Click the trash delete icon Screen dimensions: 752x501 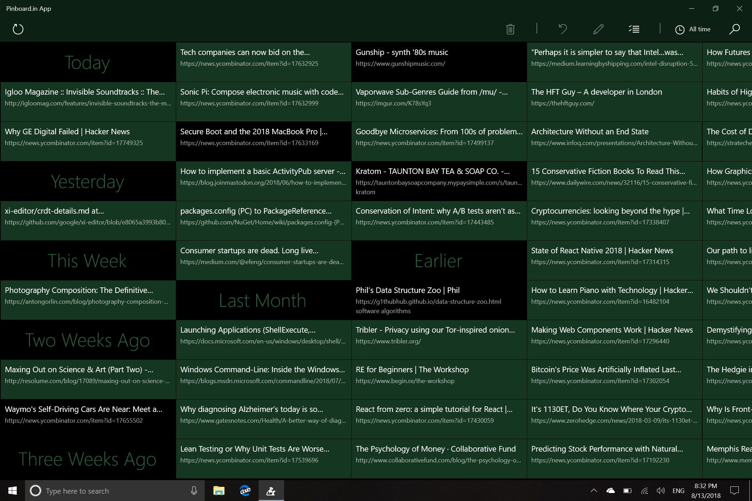[510, 29]
